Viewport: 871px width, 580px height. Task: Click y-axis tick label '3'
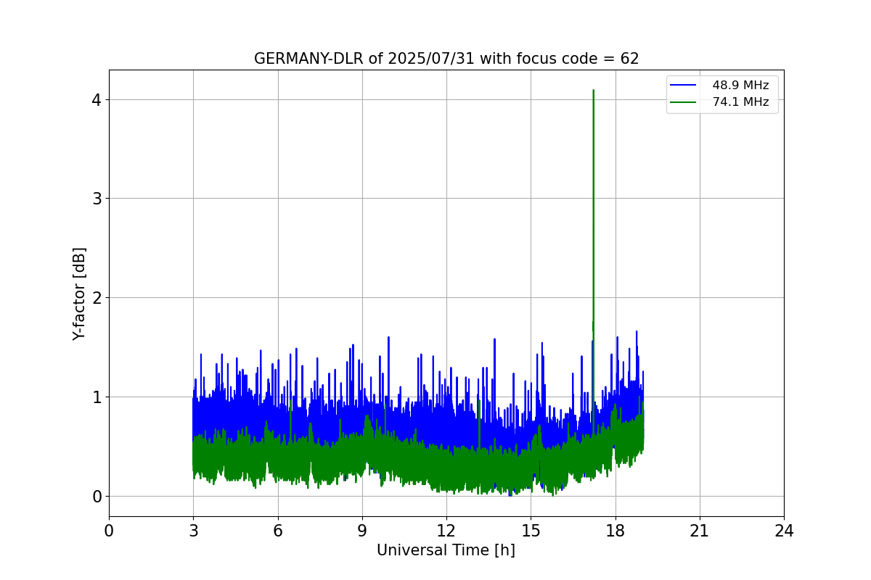tap(97, 199)
